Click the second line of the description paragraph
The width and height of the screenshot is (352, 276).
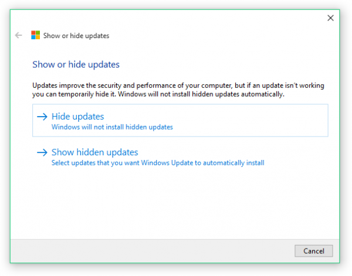158,94
